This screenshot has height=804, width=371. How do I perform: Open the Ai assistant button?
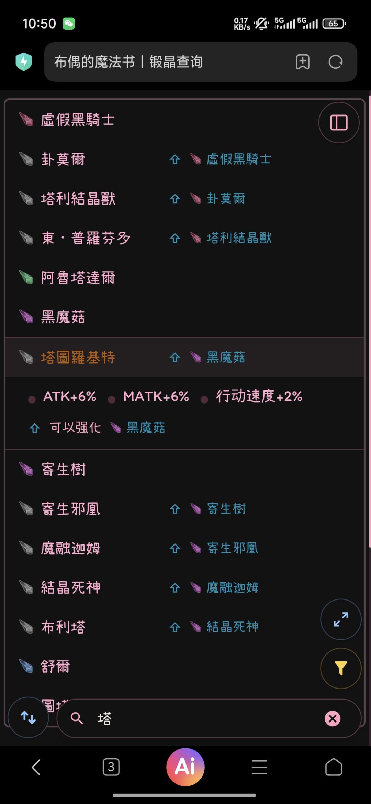coord(185,767)
